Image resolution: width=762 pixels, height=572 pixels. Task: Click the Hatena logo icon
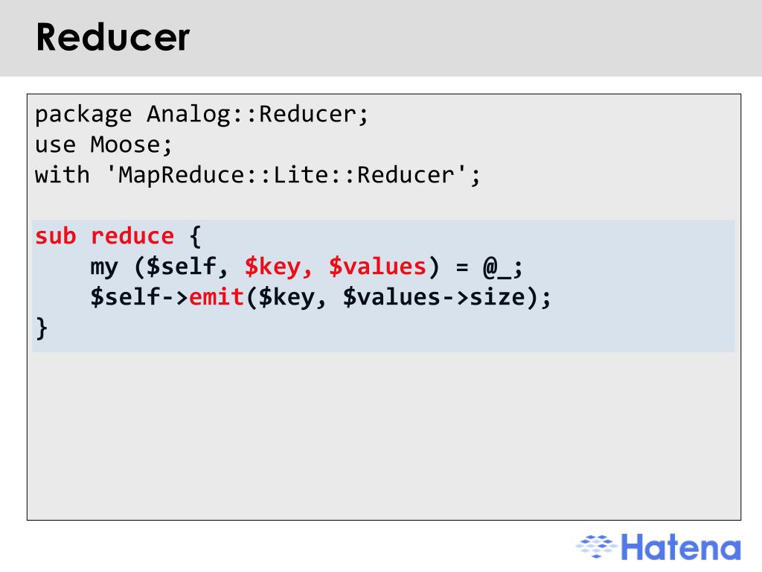pos(596,546)
